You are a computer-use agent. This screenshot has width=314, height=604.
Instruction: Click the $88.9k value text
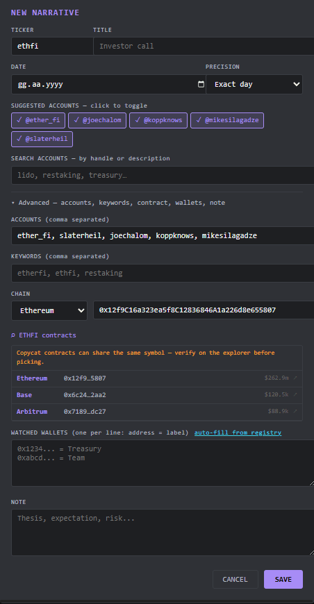click(x=278, y=412)
